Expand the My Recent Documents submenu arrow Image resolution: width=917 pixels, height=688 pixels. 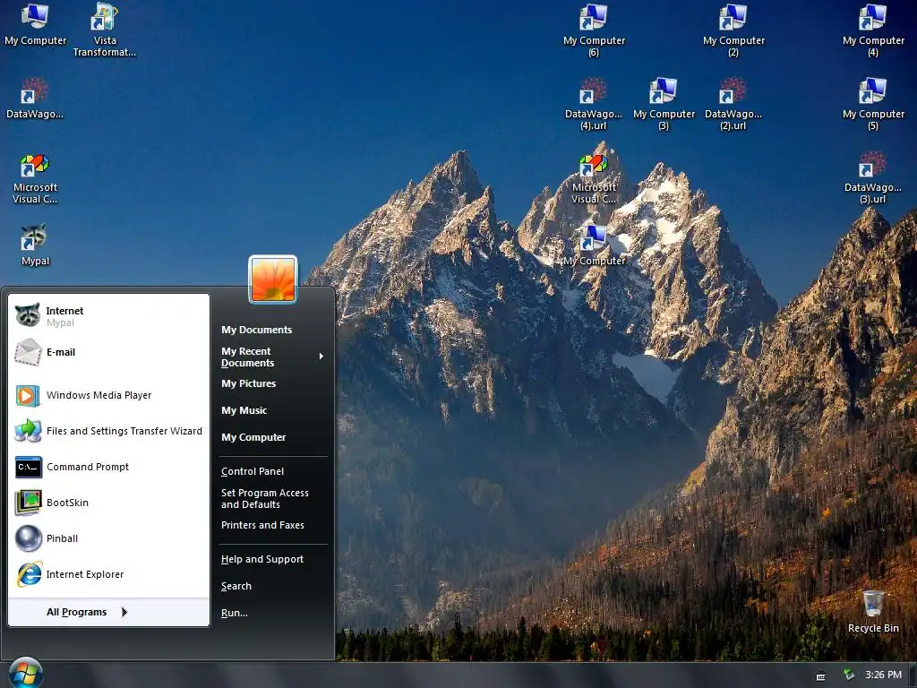tap(321, 357)
